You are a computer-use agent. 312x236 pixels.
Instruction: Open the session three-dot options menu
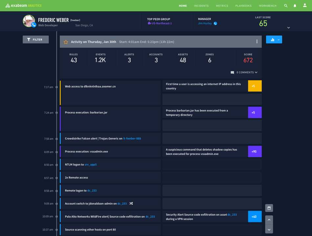tap(257, 42)
